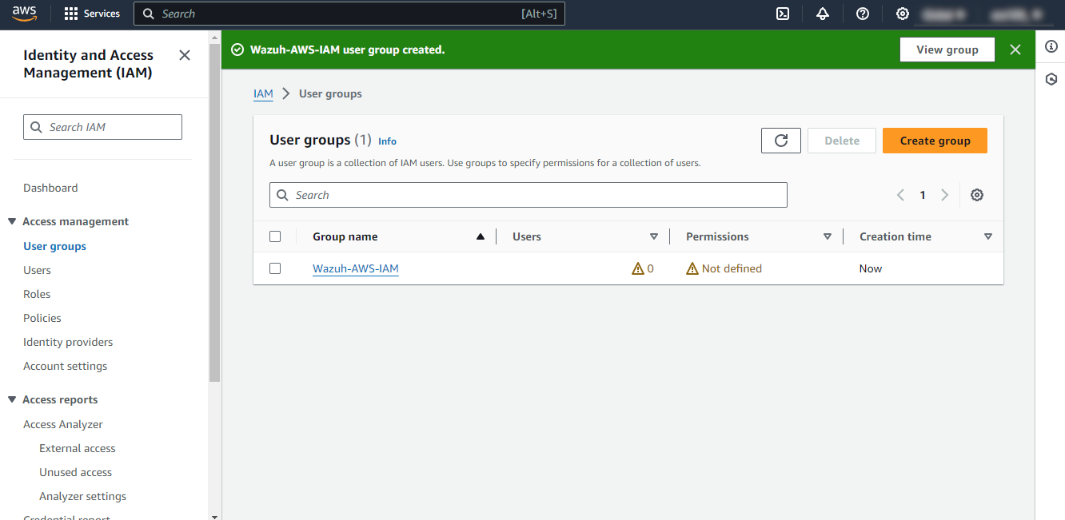
Task: Open the Users column filter dropdown
Action: coord(654,236)
